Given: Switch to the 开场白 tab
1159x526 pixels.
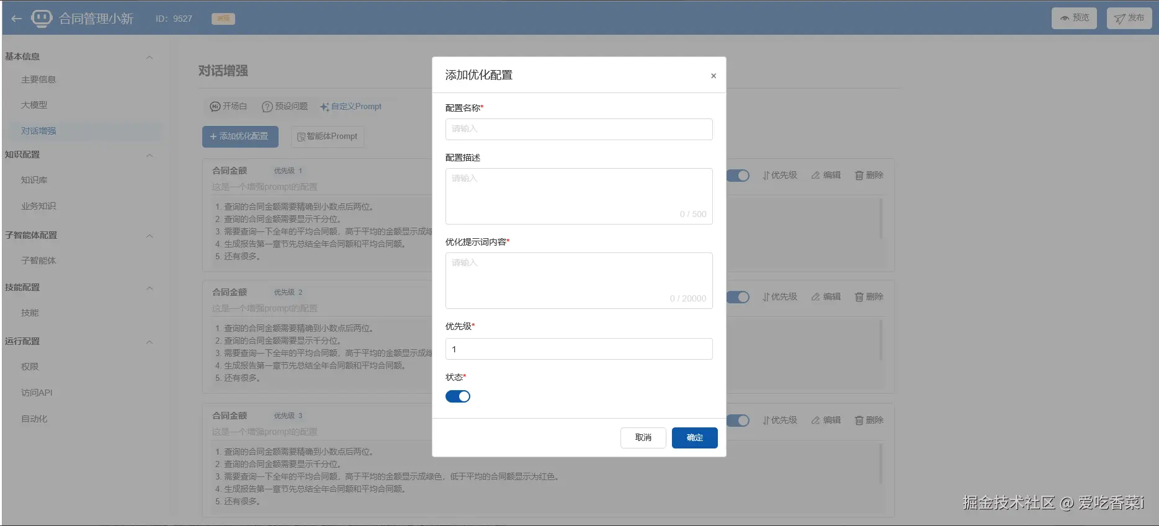Looking at the screenshot, I should point(228,107).
